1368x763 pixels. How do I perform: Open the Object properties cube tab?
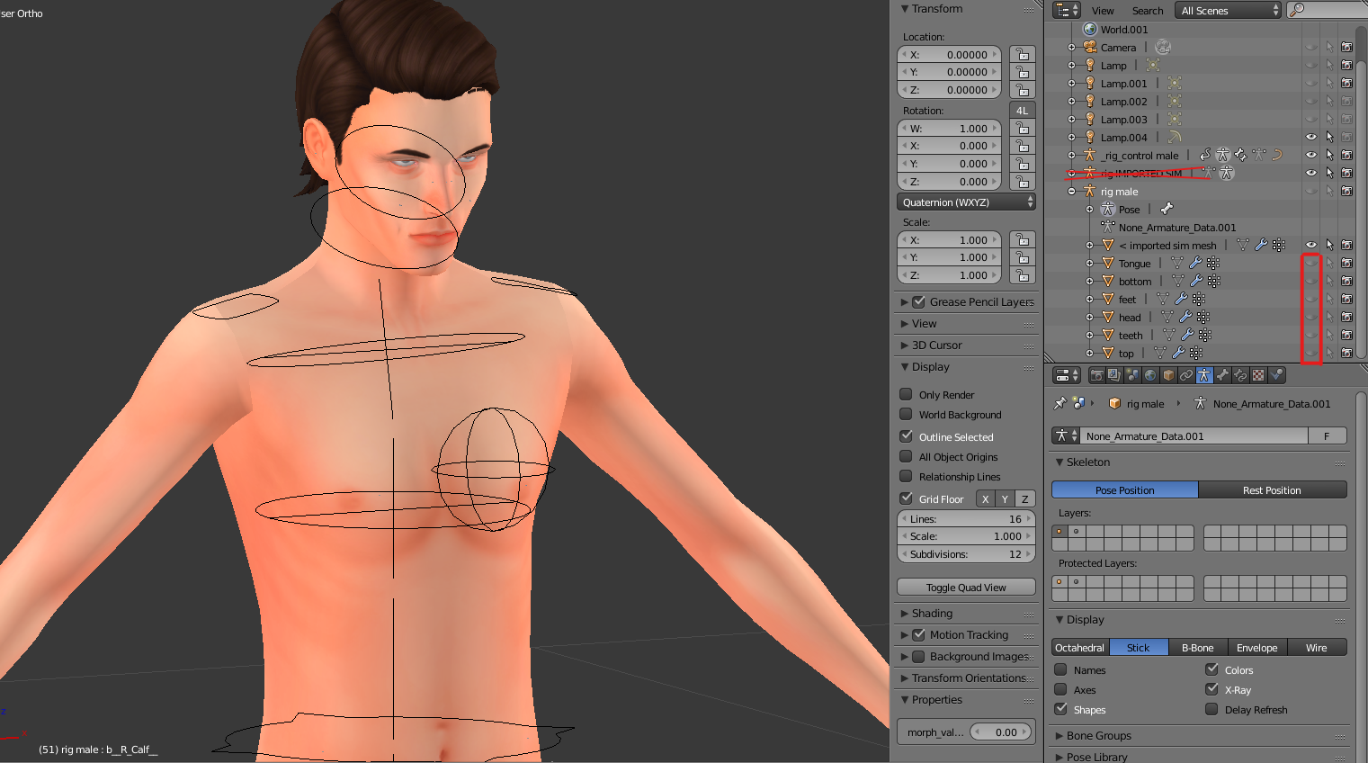pos(1168,375)
